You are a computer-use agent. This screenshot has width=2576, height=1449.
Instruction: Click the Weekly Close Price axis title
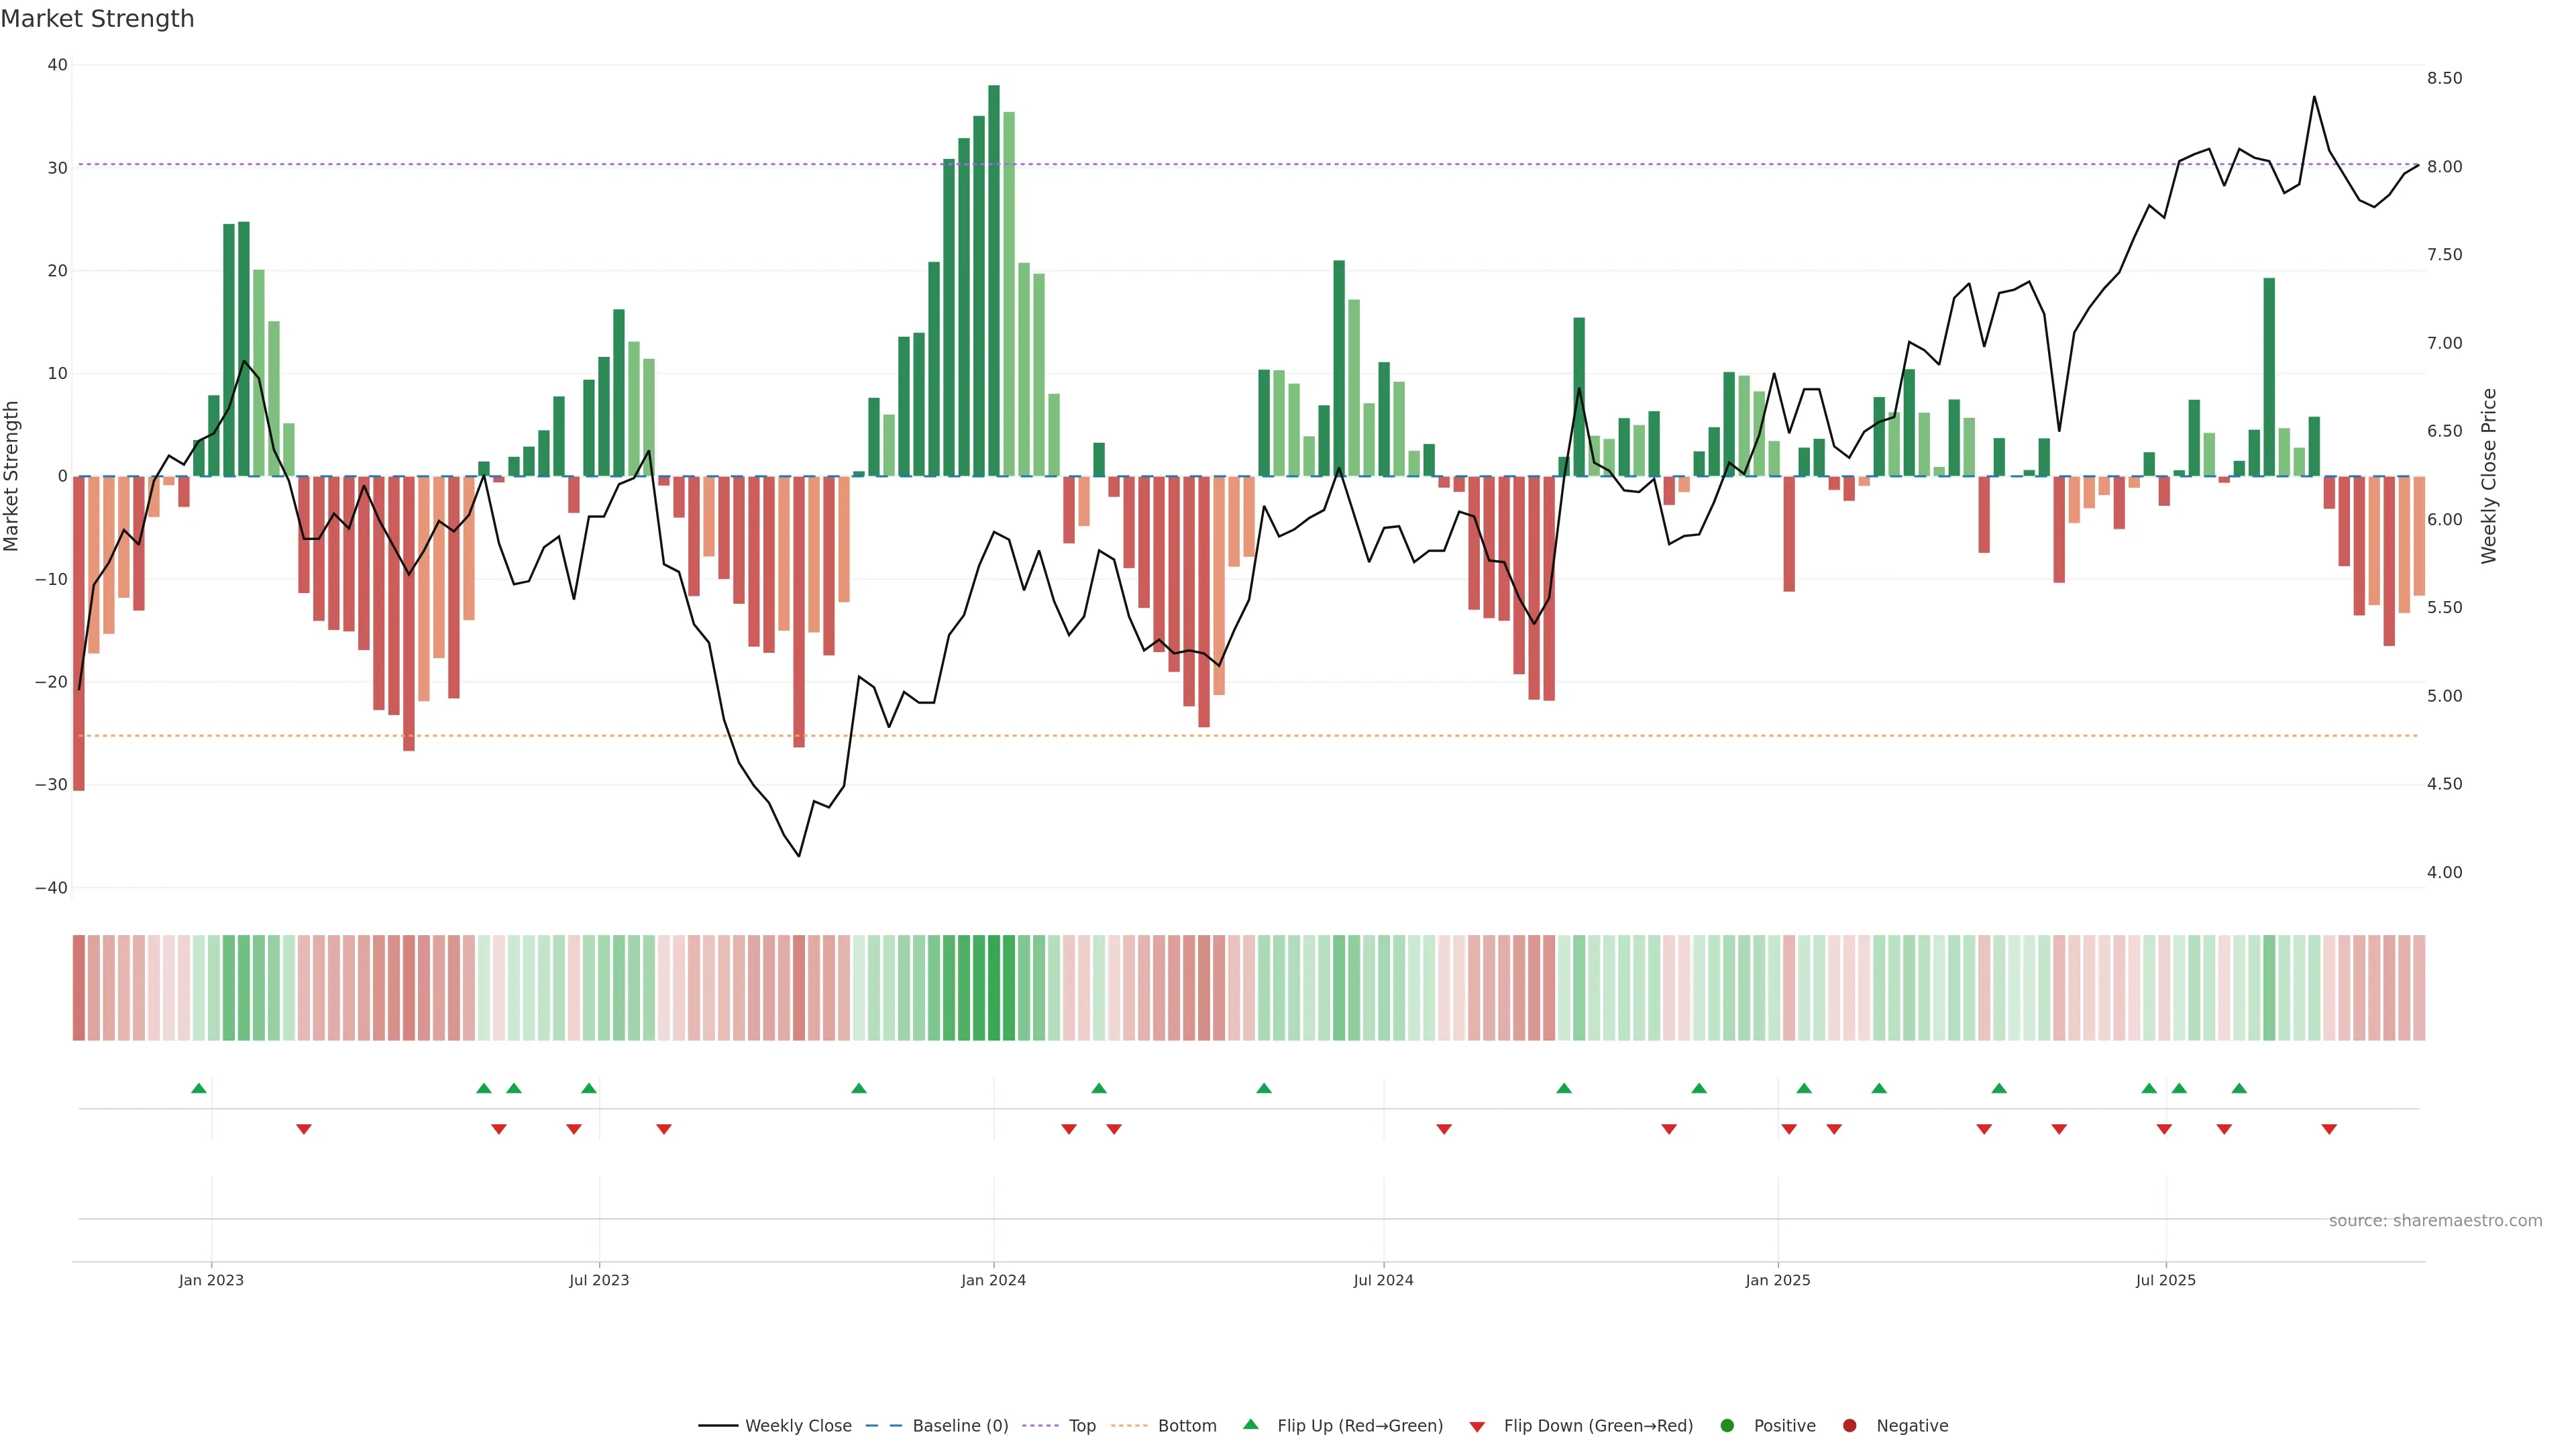2488,476
